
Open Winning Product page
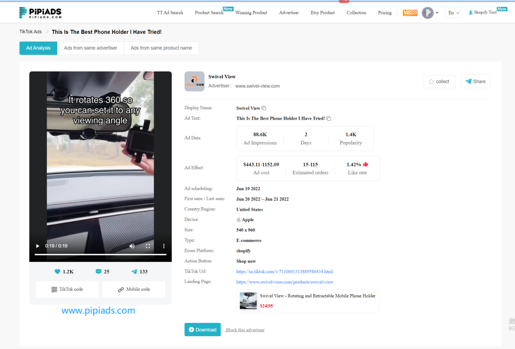point(251,13)
